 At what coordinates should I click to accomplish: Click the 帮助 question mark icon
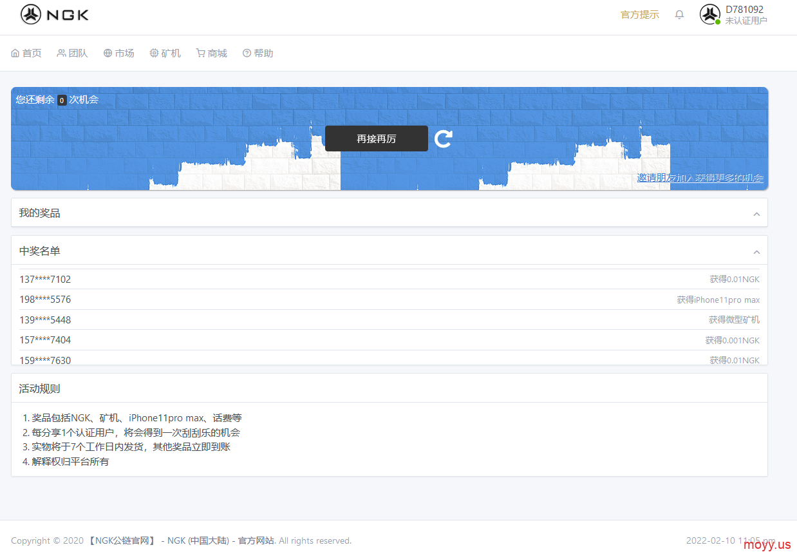click(247, 53)
